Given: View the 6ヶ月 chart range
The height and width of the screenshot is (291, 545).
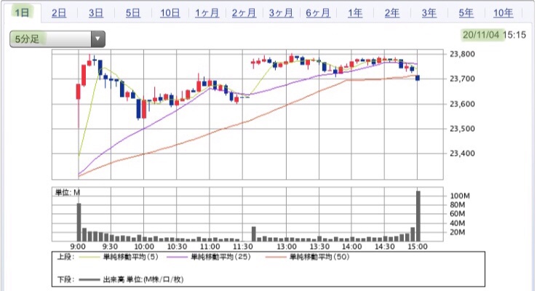Looking at the screenshot, I should pos(317,13).
